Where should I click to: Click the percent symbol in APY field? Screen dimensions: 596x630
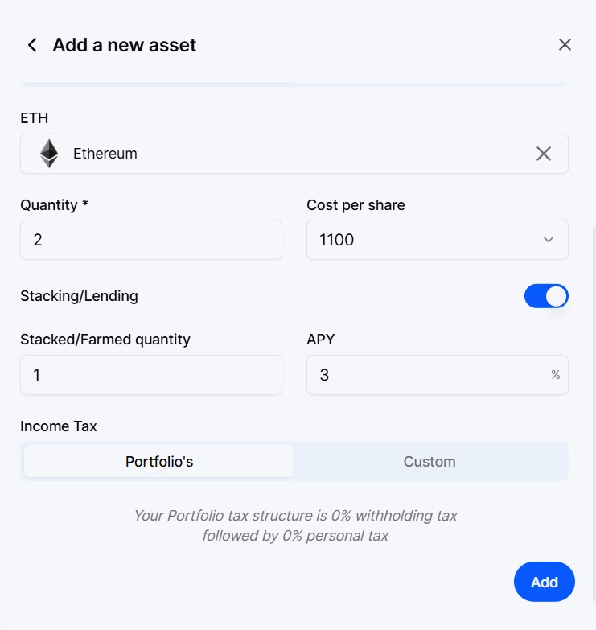[x=556, y=375]
